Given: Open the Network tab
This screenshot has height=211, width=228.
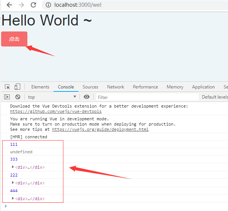Looking at the screenshot, I should 115,87.
